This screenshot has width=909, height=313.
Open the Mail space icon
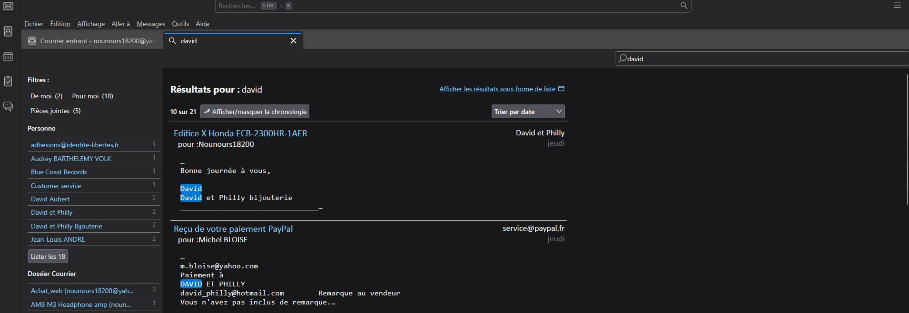pyautogui.click(x=8, y=6)
